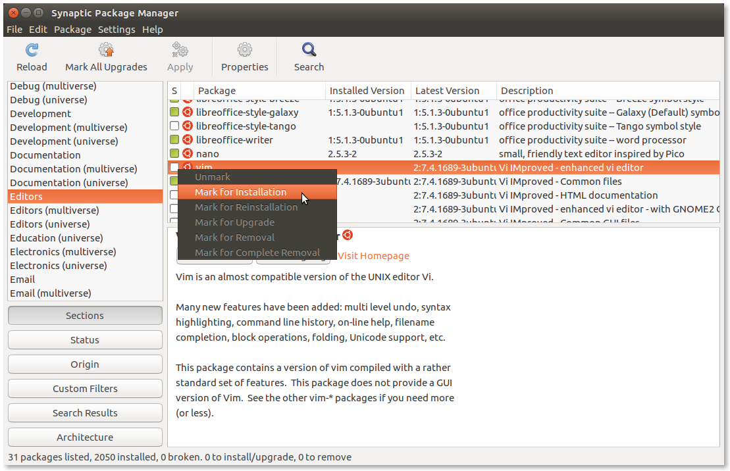This screenshot has width=730, height=471.
Task: Open the Properties toolbar icon
Action: (x=244, y=50)
